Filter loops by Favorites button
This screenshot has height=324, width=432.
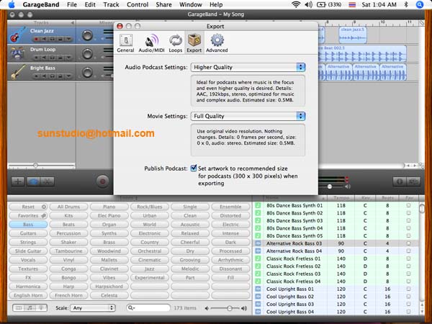click(x=28, y=215)
